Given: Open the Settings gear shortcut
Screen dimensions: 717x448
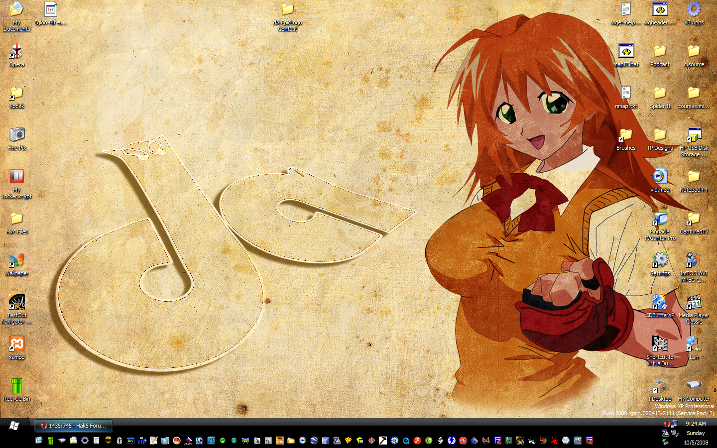Looking at the screenshot, I should coord(660,264).
